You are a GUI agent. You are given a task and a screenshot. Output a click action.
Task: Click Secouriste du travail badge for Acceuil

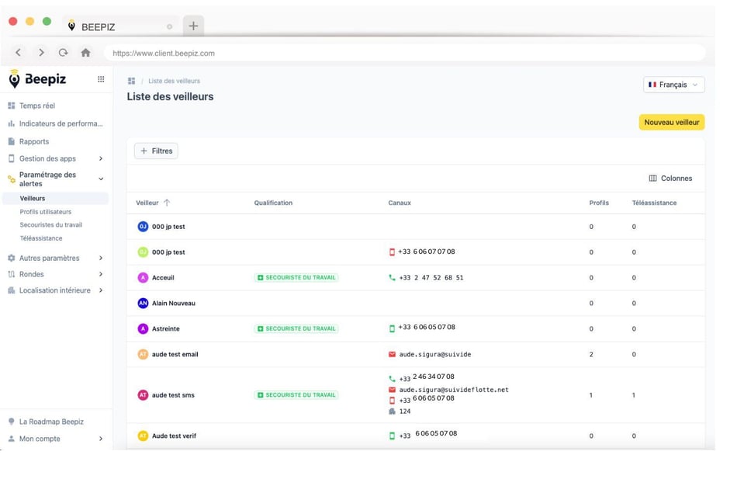click(x=296, y=277)
